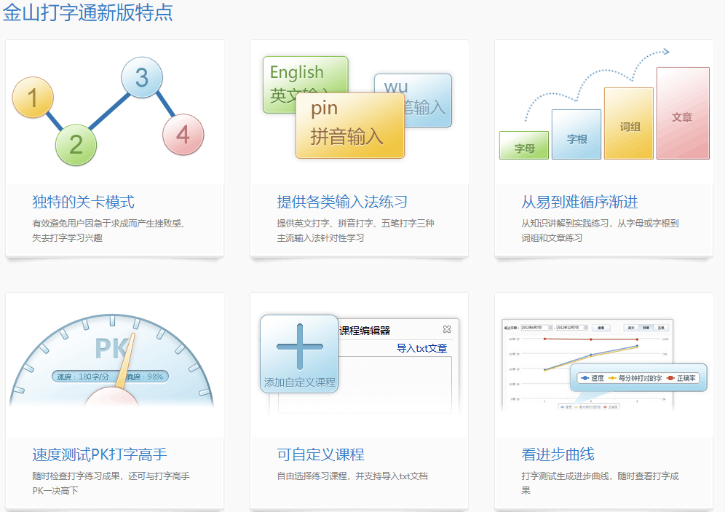Click the 速度 180字/分 readout

pos(83,377)
